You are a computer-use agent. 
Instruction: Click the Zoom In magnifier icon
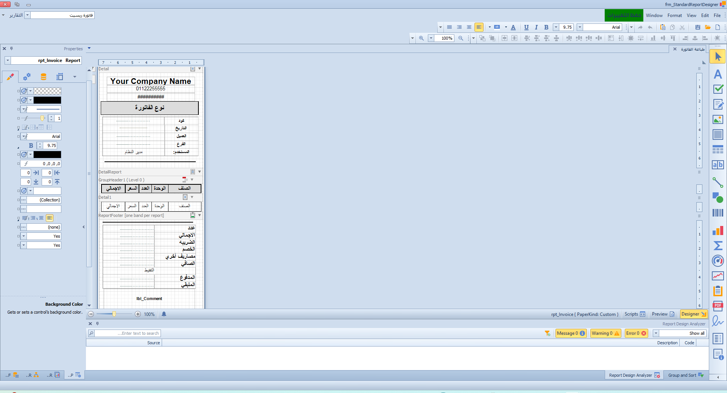coord(421,38)
